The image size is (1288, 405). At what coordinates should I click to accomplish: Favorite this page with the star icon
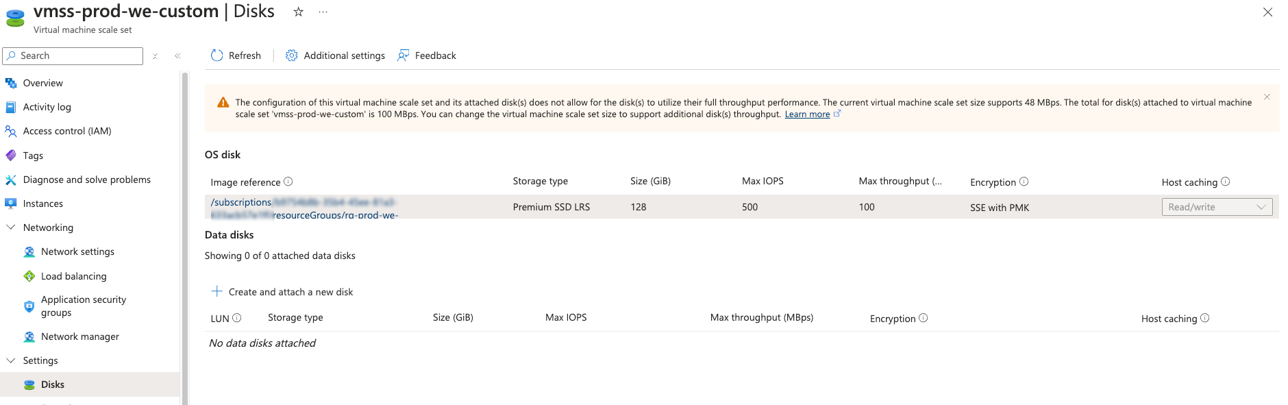pos(299,12)
